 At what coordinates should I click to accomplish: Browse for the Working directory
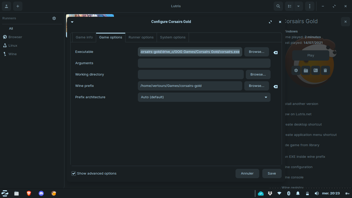pyautogui.click(x=258, y=75)
